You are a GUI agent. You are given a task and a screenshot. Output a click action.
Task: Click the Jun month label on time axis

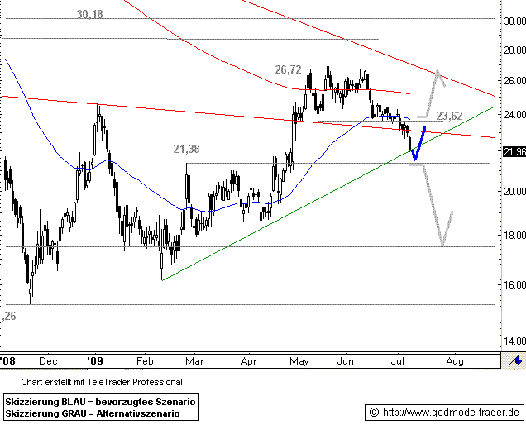coord(345,361)
